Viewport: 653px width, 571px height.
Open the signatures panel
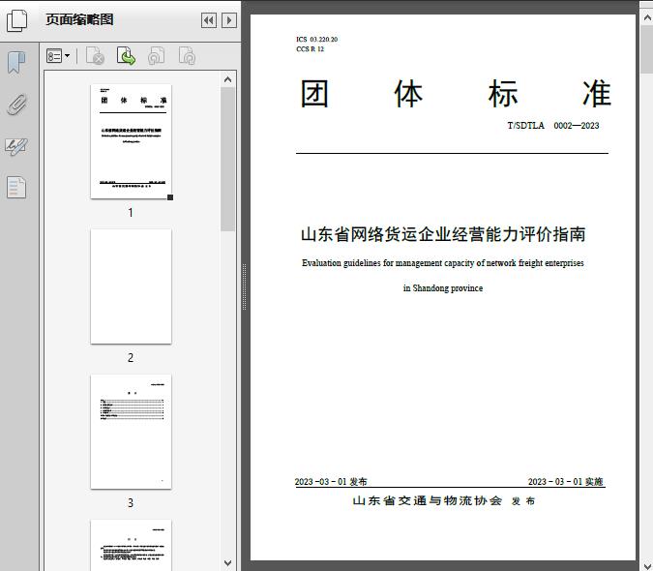16,146
